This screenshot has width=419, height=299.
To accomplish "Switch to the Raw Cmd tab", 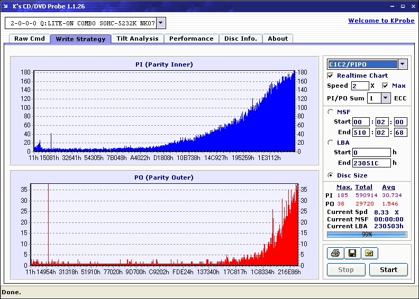I will coord(30,39).
